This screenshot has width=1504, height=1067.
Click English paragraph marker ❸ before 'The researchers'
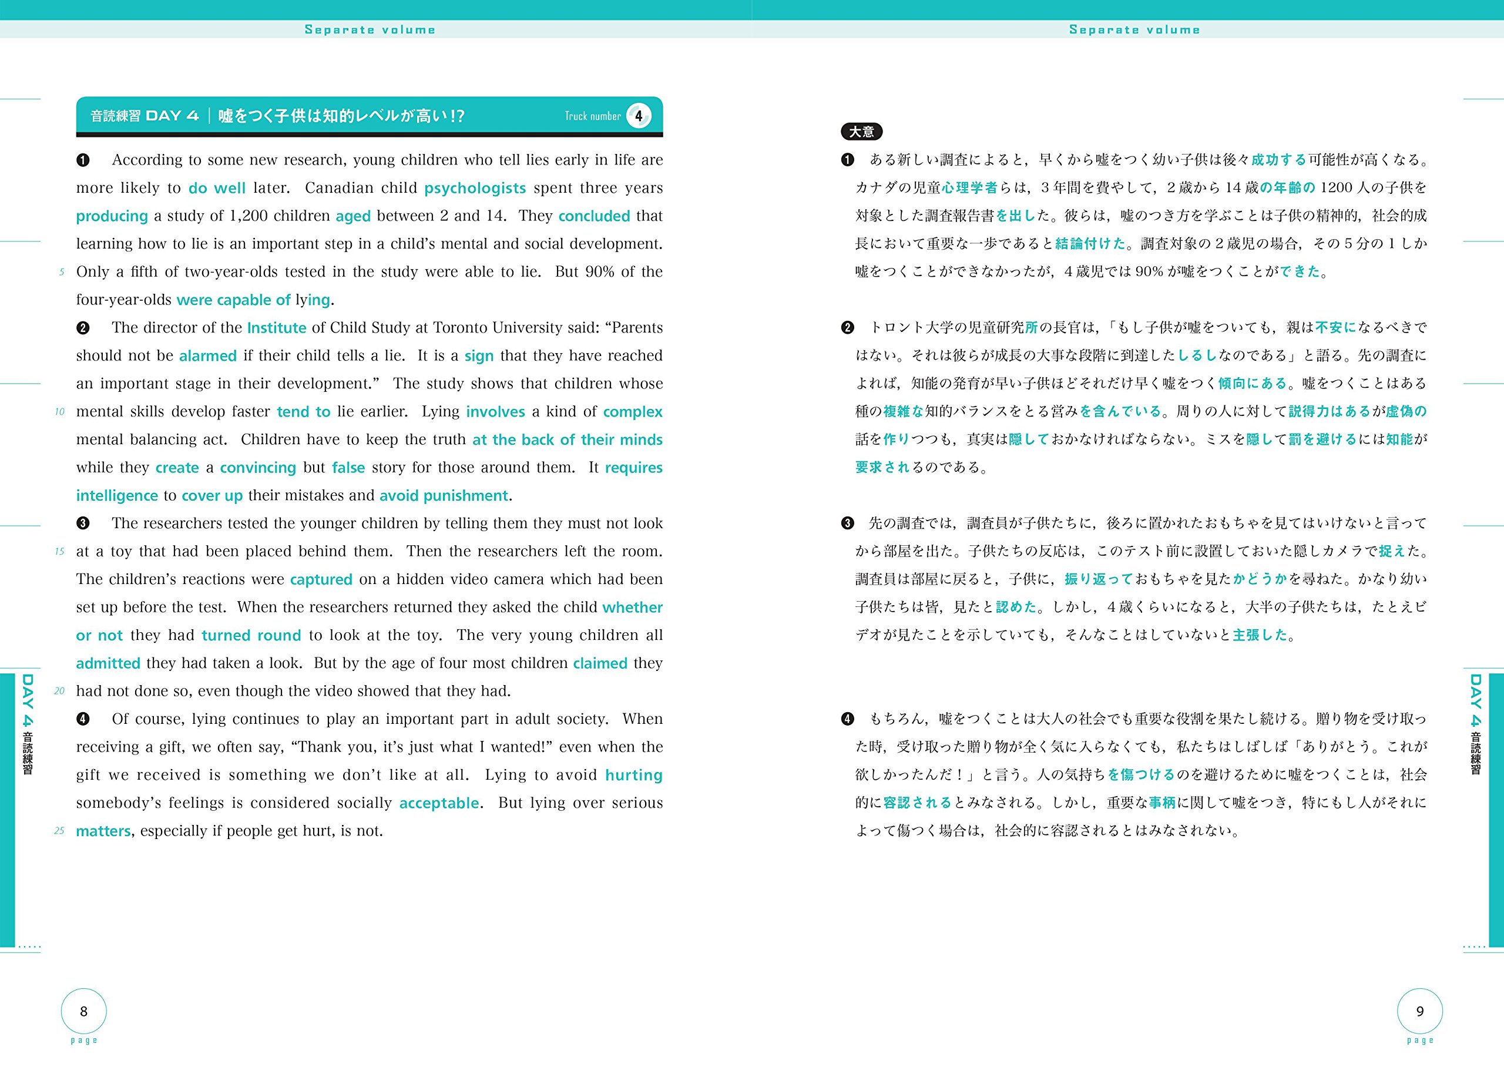click(x=83, y=524)
